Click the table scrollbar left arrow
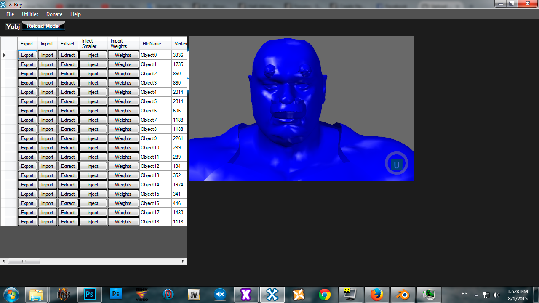This screenshot has height=303, width=539. click(x=4, y=261)
